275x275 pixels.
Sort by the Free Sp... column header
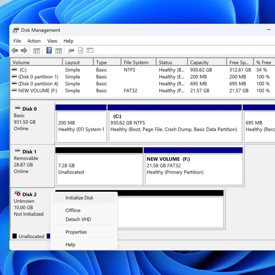click(240, 62)
